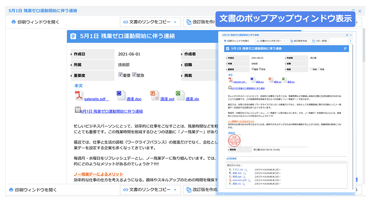Click the orange ノー残業デーによるメリット link in the main window

[98, 174]
